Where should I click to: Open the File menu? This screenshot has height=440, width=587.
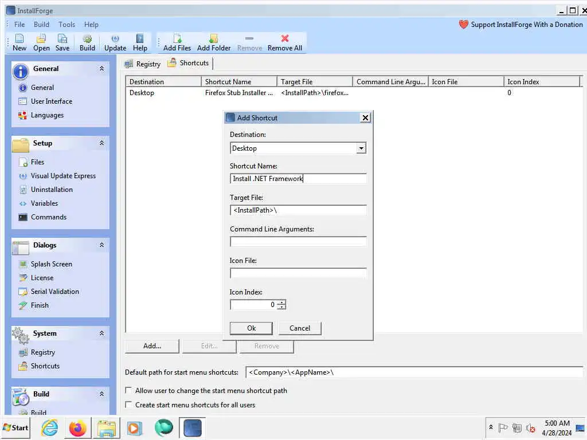(19, 25)
